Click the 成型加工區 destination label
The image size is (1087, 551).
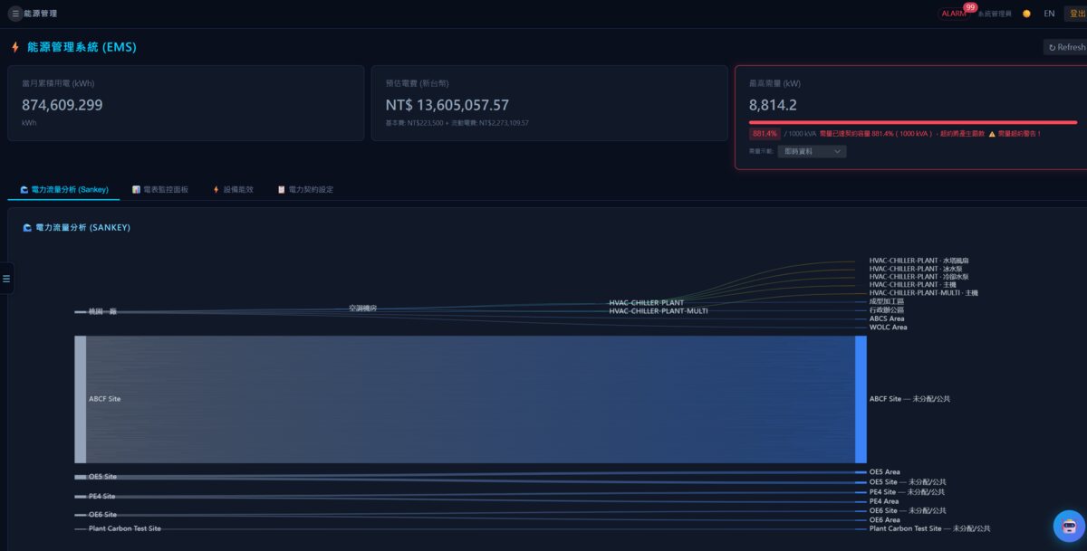tap(887, 301)
